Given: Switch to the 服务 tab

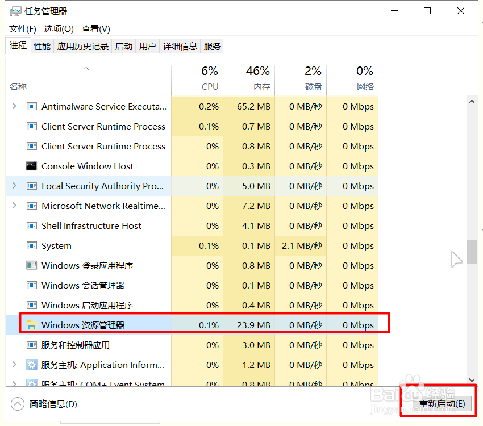Looking at the screenshot, I should tap(212, 47).
